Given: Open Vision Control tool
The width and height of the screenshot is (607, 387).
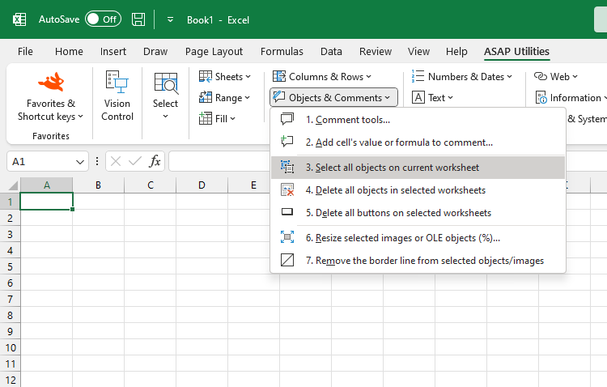Looking at the screenshot, I should 117,96.
